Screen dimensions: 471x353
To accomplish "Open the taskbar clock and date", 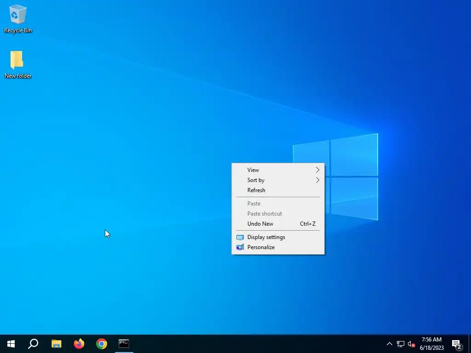I will coord(431,344).
